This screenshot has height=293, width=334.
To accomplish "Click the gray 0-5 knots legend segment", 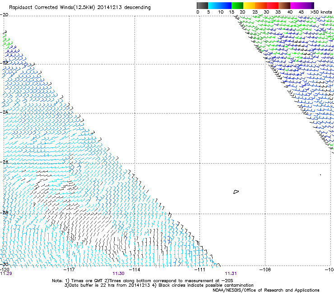I will 202,5.
